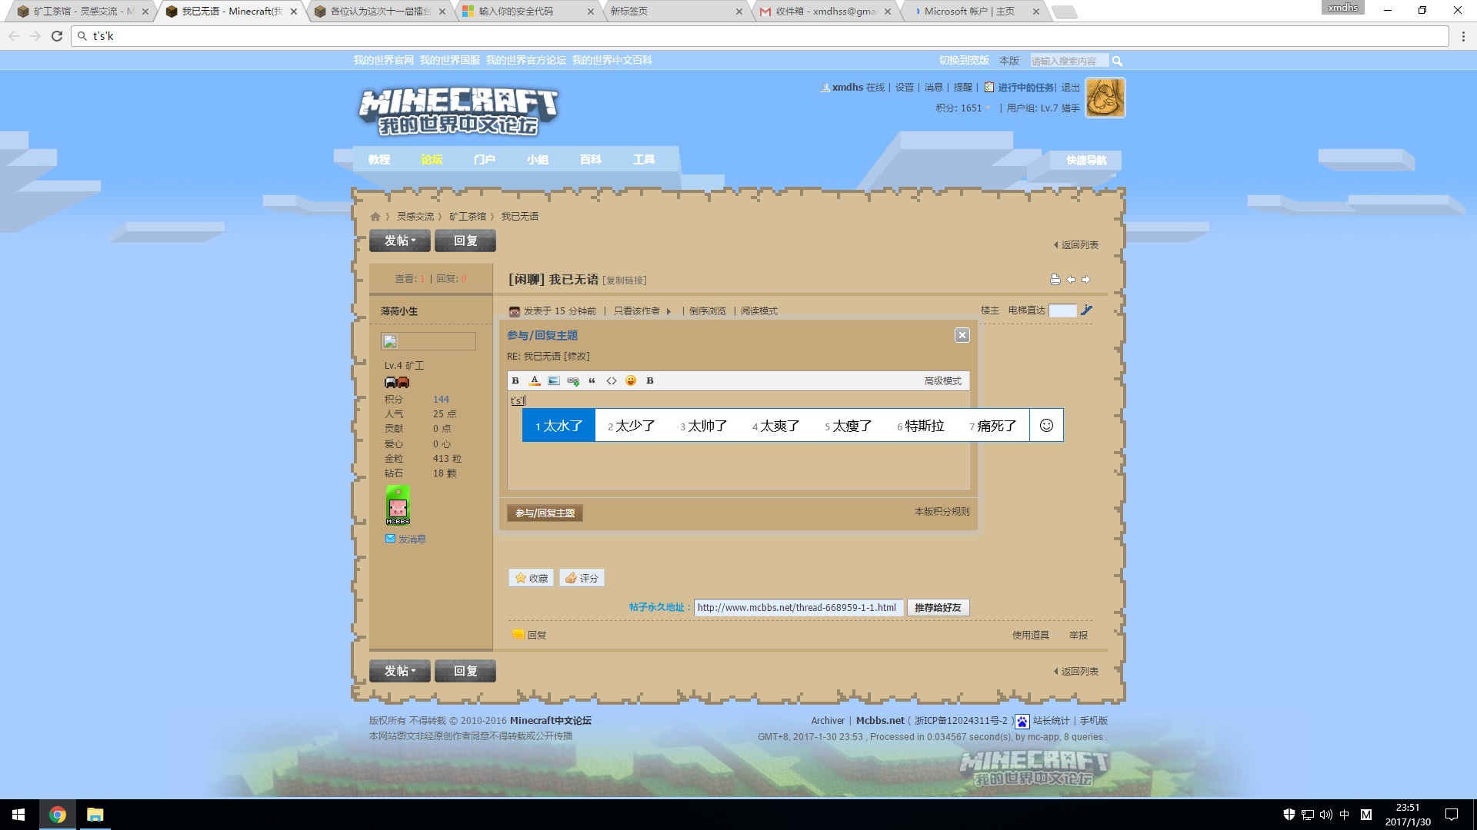Viewport: 1477px width, 830px height.
Task: Submit reply with 参与/回复主题 button
Action: click(545, 513)
